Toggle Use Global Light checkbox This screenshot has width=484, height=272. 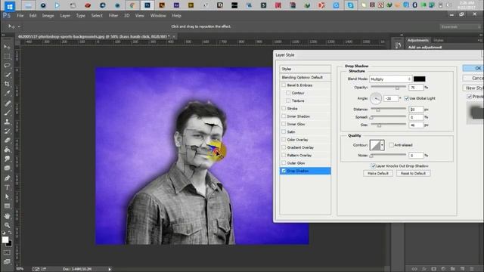(x=407, y=98)
